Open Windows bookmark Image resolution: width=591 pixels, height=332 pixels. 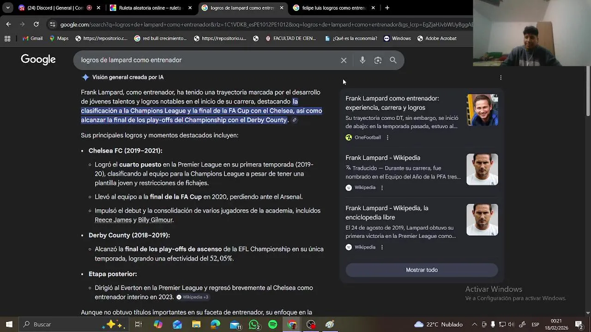coord(397,38)
